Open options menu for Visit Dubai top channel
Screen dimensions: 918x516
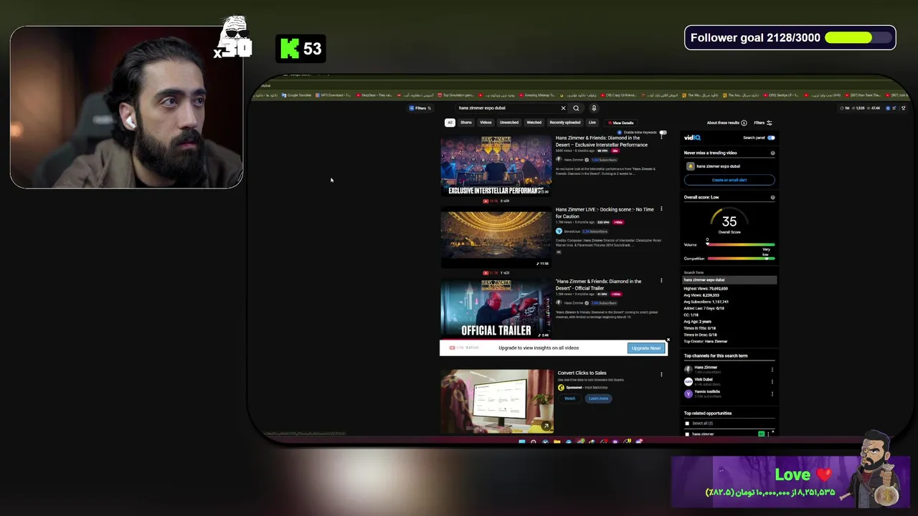pos(772,382)
